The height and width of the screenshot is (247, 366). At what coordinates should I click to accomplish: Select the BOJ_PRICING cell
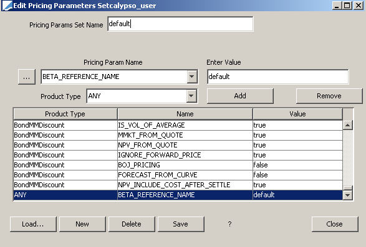(x=185, y=165)
